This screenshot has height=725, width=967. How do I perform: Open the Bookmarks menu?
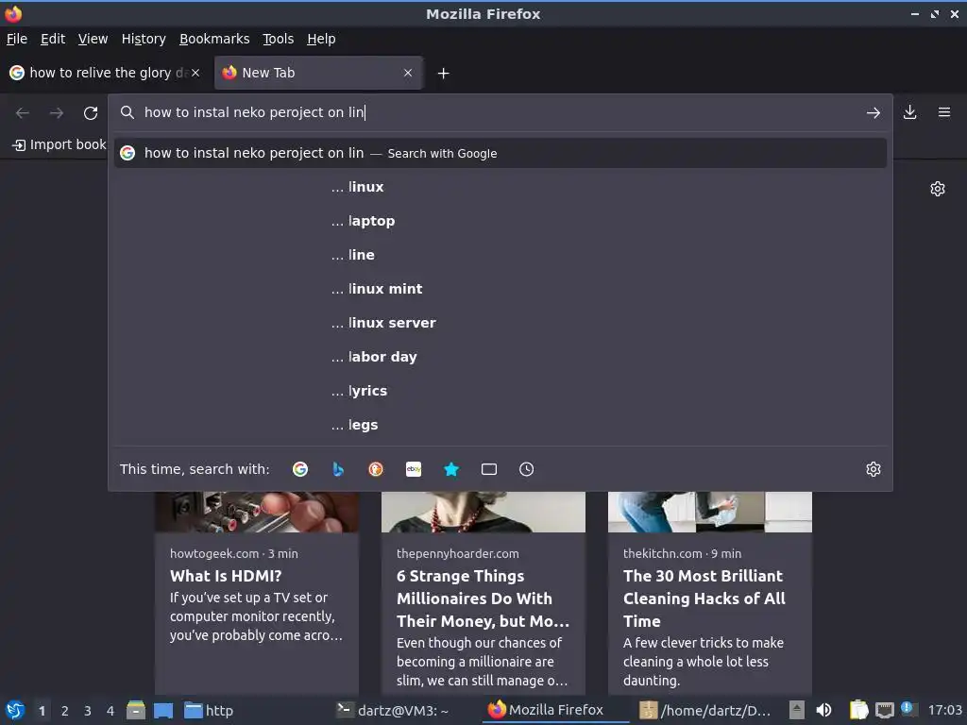pyautogui.click(x=214, y=39)
